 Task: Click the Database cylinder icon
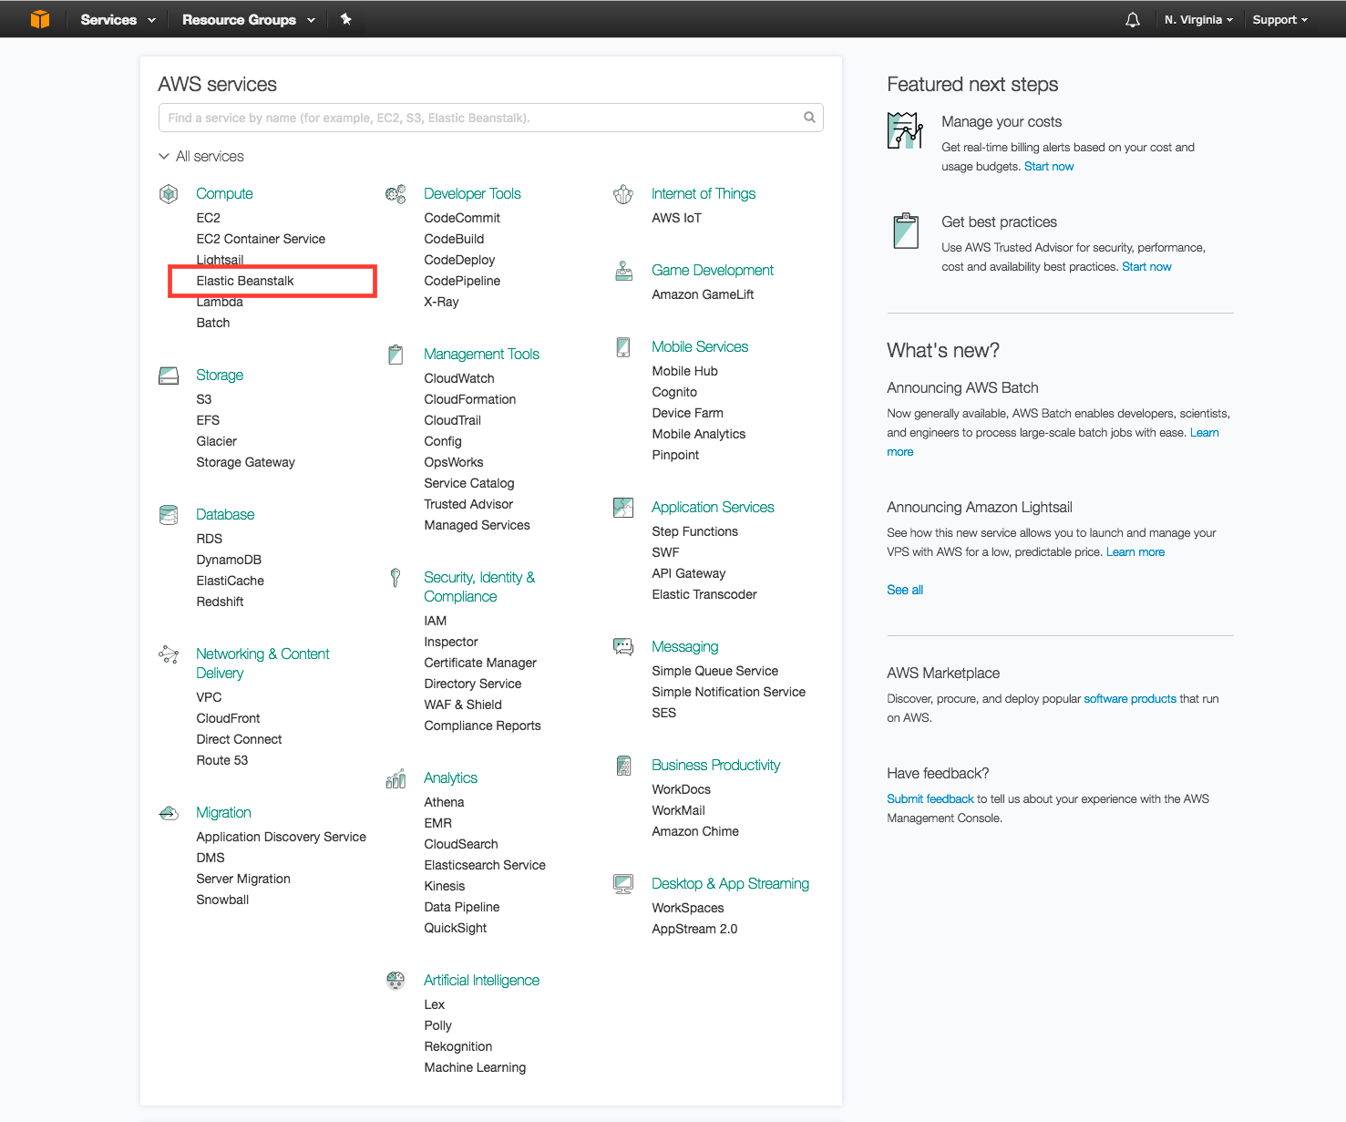169,514
